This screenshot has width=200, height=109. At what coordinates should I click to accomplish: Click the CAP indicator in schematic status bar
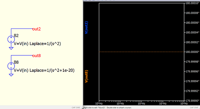(x=73, y=108)
